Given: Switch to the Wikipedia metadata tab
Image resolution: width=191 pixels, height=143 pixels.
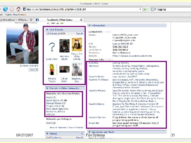Looking at the screenshot, I should [14, 20].
